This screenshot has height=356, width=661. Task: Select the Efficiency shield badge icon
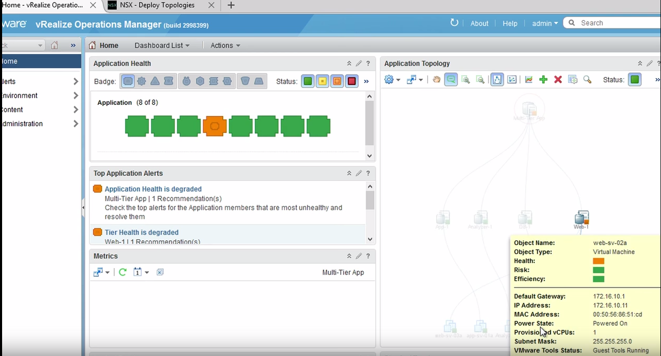[245, 81]
